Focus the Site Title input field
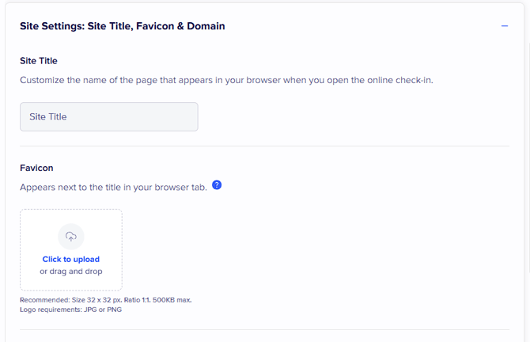 point(109,116)
